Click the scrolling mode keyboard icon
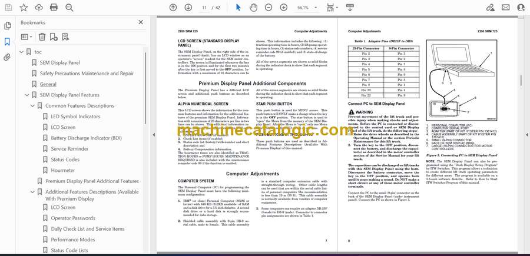Screen dimensions: 530x256 [x=350, y=8]
